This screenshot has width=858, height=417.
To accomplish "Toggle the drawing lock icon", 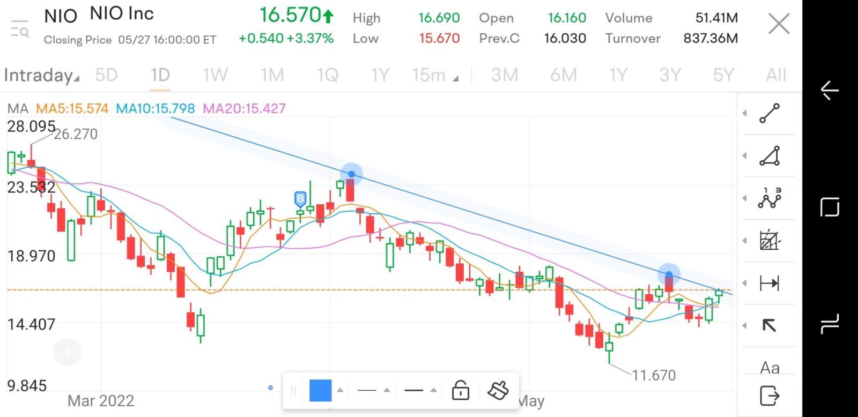I will (461, 390).
